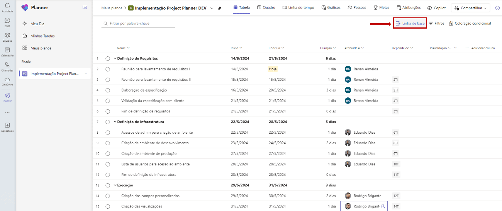
Task: Complete task 'Criação dos campos personalizados'
Action: 108,196
